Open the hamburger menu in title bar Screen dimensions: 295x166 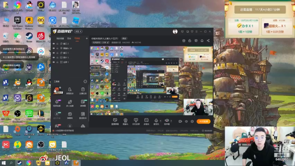point(197,31)
